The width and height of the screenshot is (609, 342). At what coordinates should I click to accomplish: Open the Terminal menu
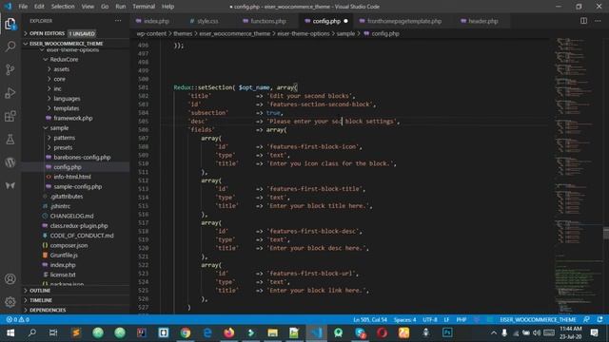(144, 7)
